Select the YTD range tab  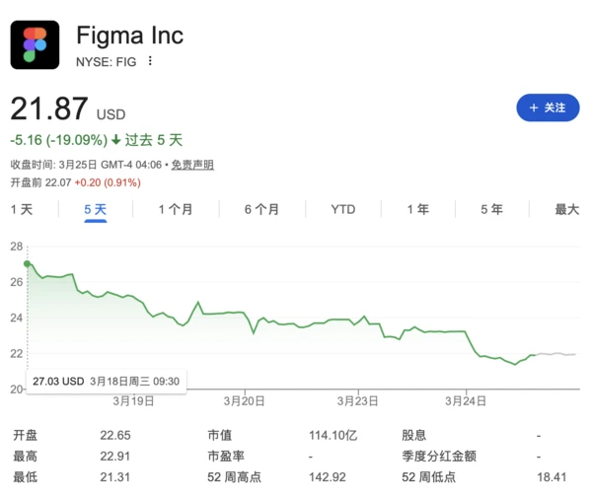tap(342, 209)
